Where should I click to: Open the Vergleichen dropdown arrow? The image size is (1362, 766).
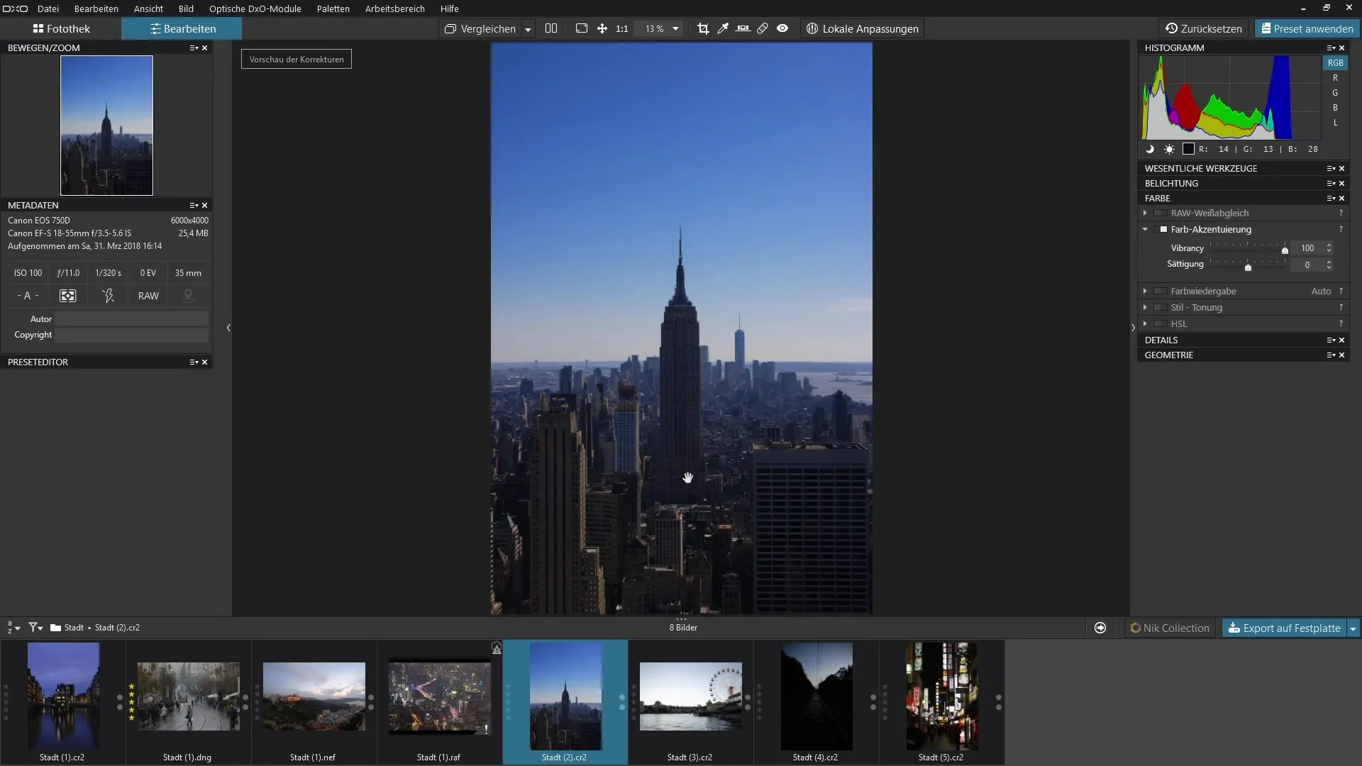pos(528,29)
